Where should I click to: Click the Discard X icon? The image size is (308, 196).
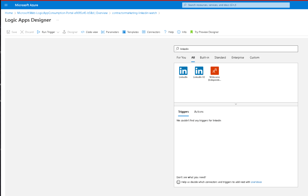pos(22,32)
